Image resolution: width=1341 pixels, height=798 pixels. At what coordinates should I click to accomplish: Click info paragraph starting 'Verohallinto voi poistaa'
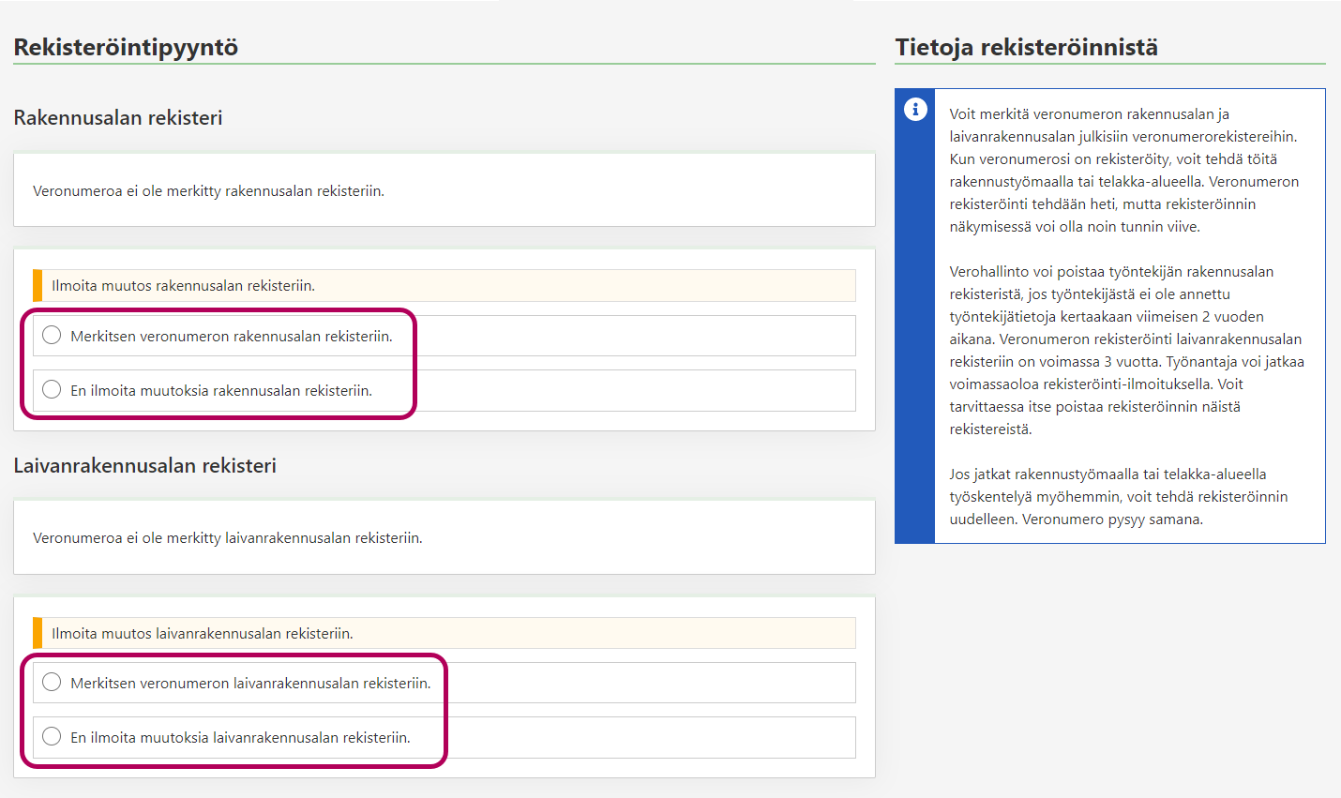click(1125, 350)
